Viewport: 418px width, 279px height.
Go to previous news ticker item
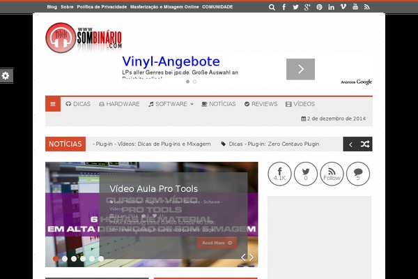click(x=350, y=144)
